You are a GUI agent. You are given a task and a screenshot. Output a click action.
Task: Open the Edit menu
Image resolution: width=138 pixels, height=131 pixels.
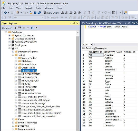(x=11, y=8)
